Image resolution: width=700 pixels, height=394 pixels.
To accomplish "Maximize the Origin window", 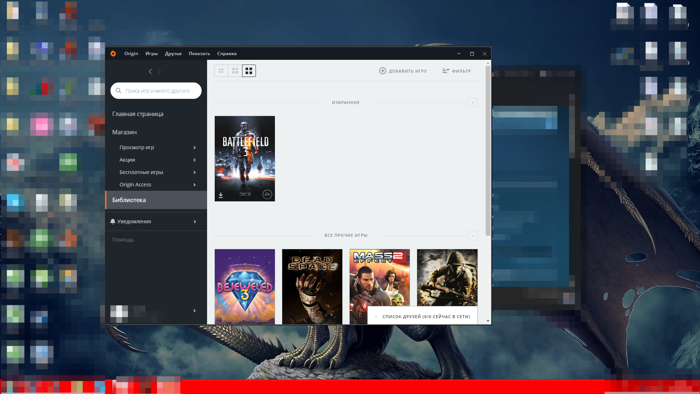I will coord(472,54).
